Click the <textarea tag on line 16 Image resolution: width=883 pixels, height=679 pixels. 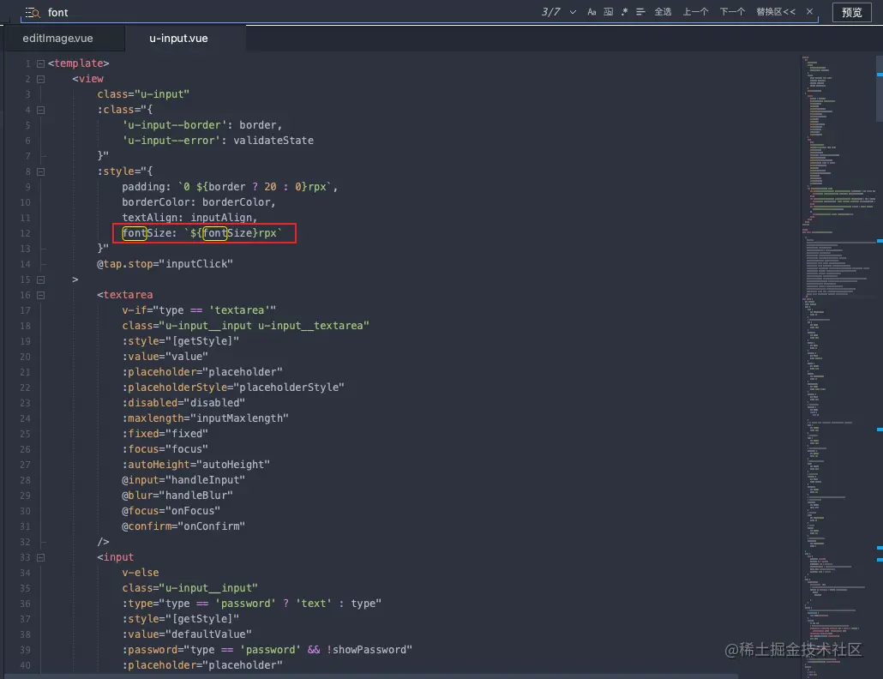coord(124,295)
